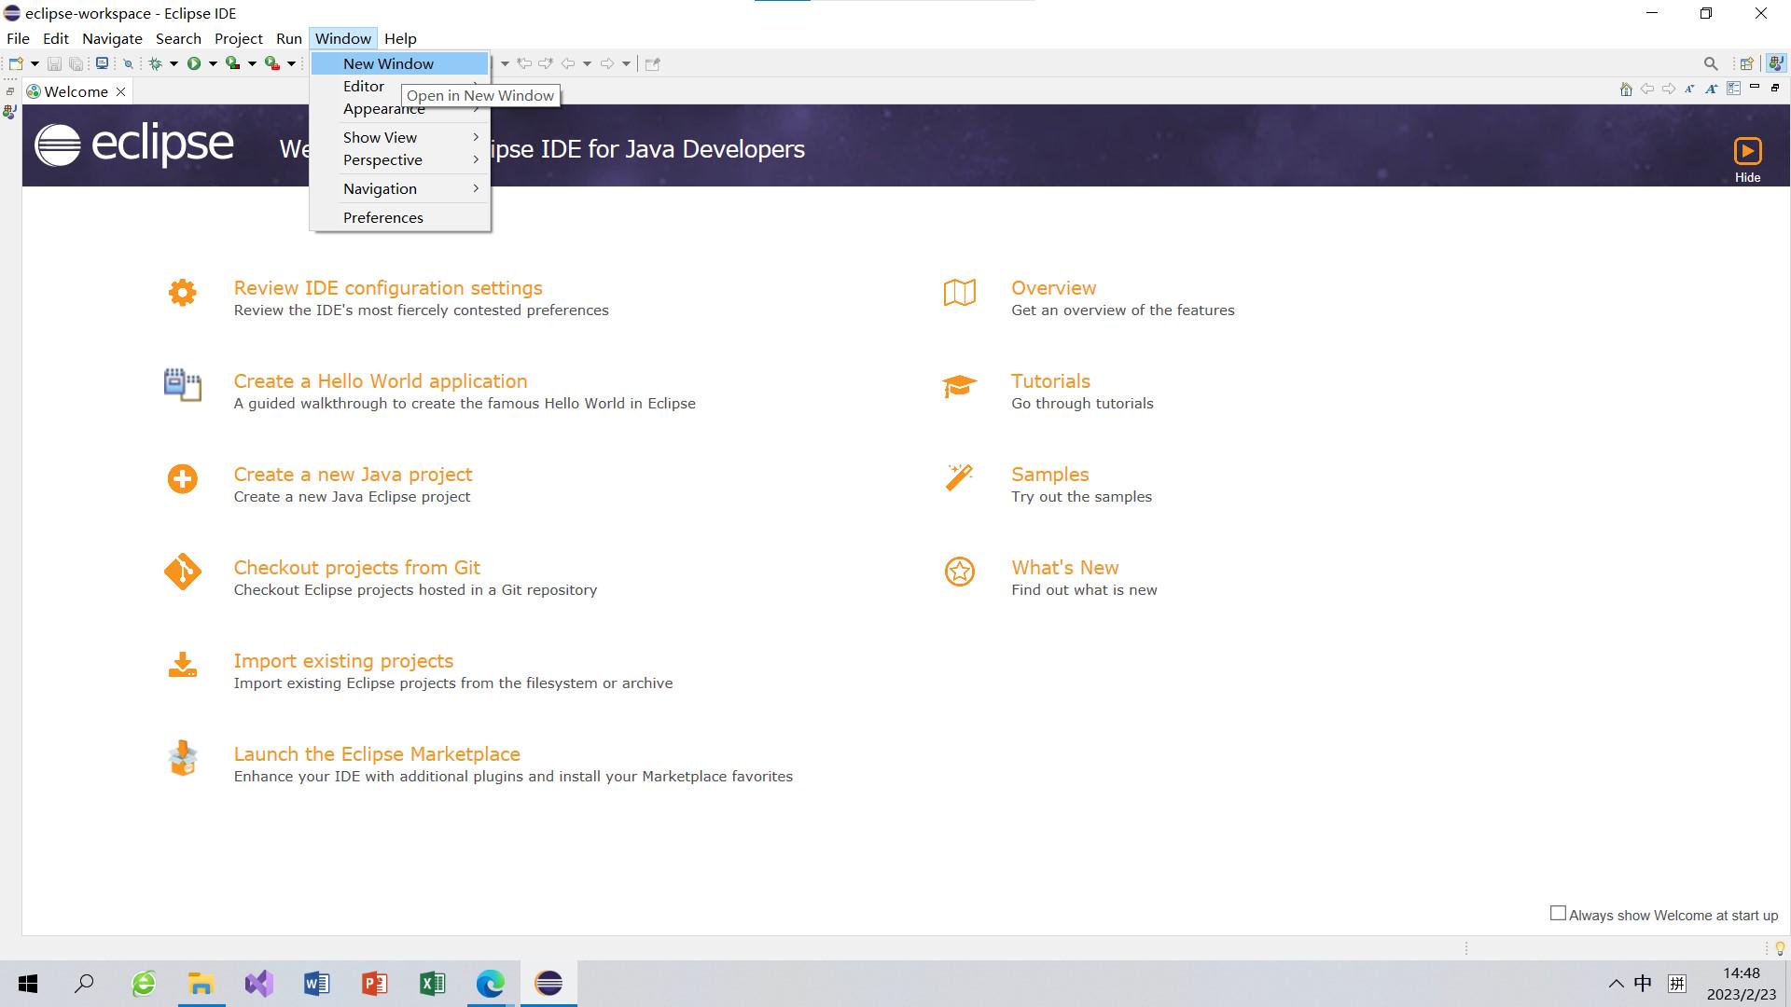
Task: Launch the Eclipse Marketplace link
Action: pos(377,754)
